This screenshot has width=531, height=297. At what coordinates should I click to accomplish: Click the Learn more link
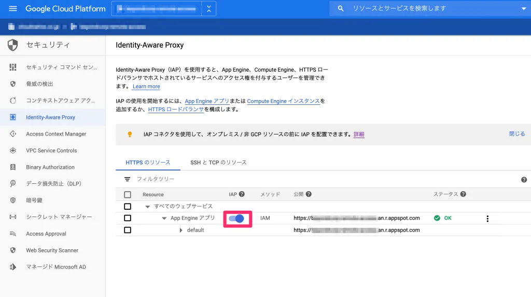point(146,87)
